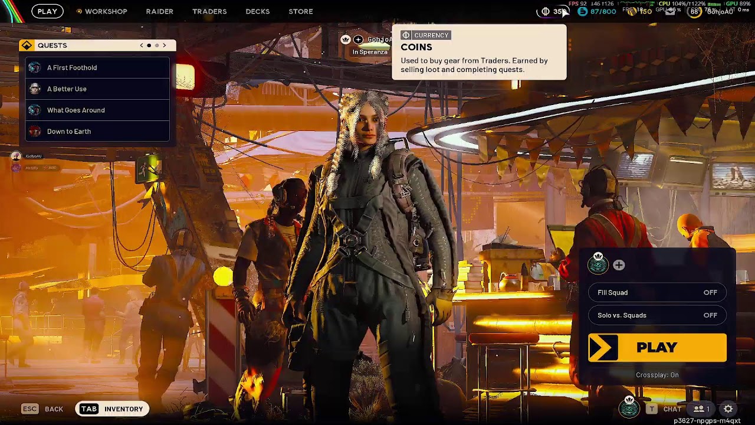Click the plus icon beside the player nameplate
This screenshot has height=425, width=755.
[x=358, y=40]
